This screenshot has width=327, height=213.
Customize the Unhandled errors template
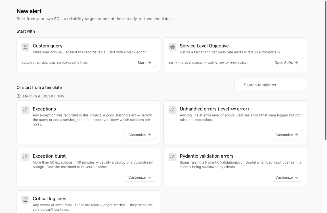click(287, 135)
